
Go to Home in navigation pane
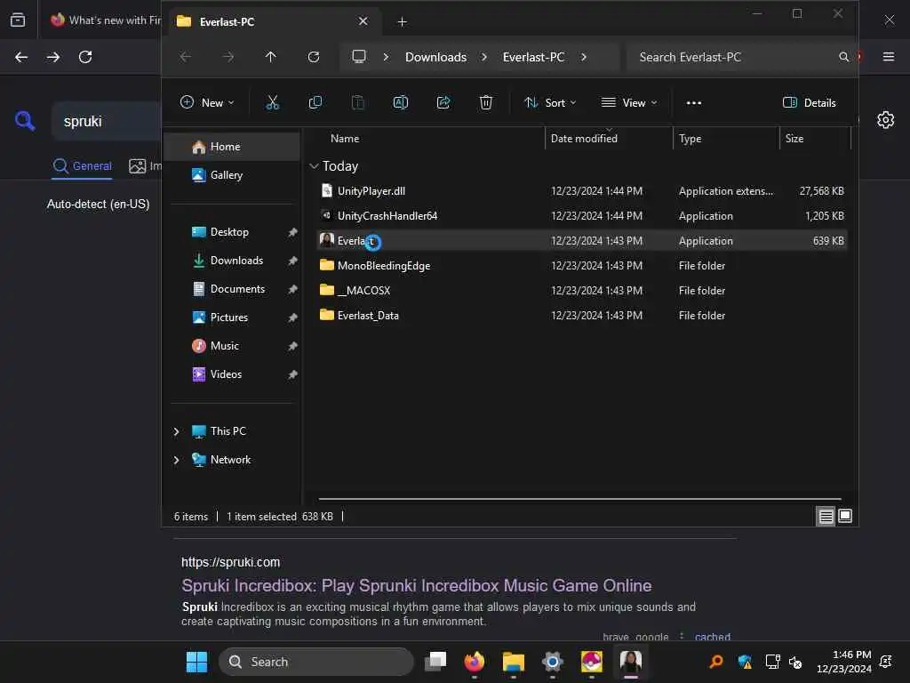click(x=232, y=147)
